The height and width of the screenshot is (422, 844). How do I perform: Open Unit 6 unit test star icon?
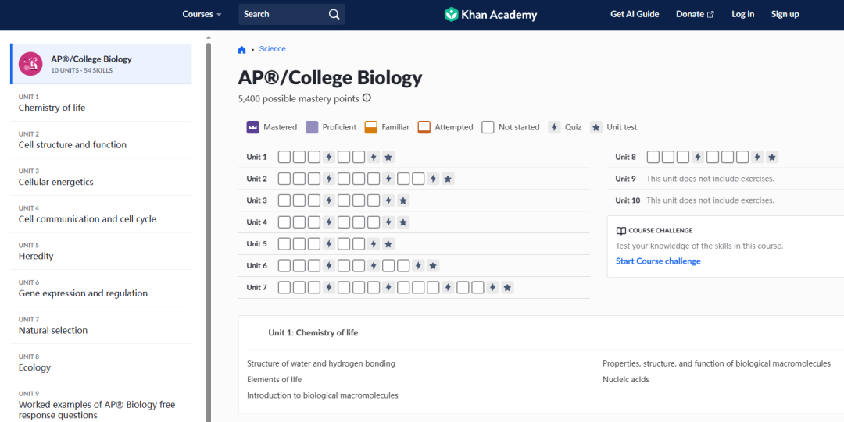433,265
